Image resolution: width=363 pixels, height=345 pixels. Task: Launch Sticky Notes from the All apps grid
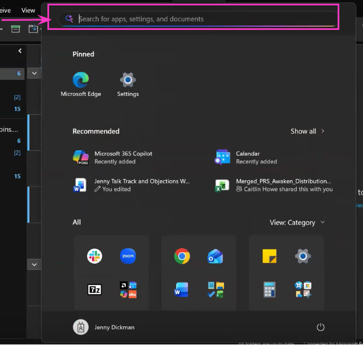pyautogui.click(x=270, y=256)
